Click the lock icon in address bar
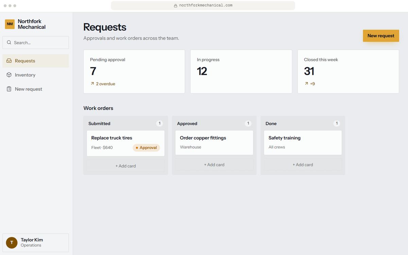This screenshot has height=255, width=408. (x=175, y=5)
